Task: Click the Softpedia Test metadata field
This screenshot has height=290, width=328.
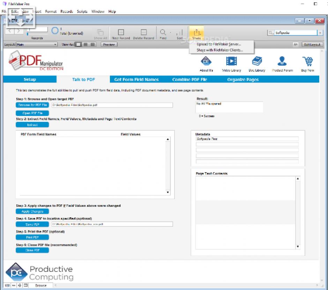Action: (x=247, y=139)
